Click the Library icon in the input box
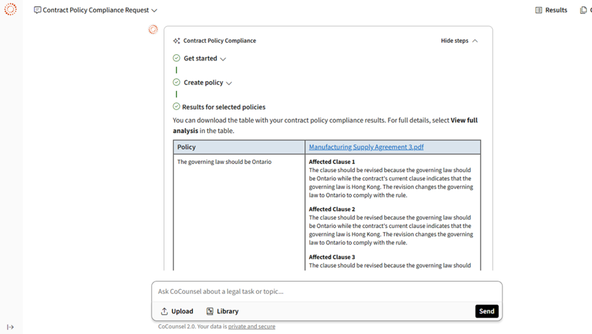592x334 pixels. click(x=210, y=311)
